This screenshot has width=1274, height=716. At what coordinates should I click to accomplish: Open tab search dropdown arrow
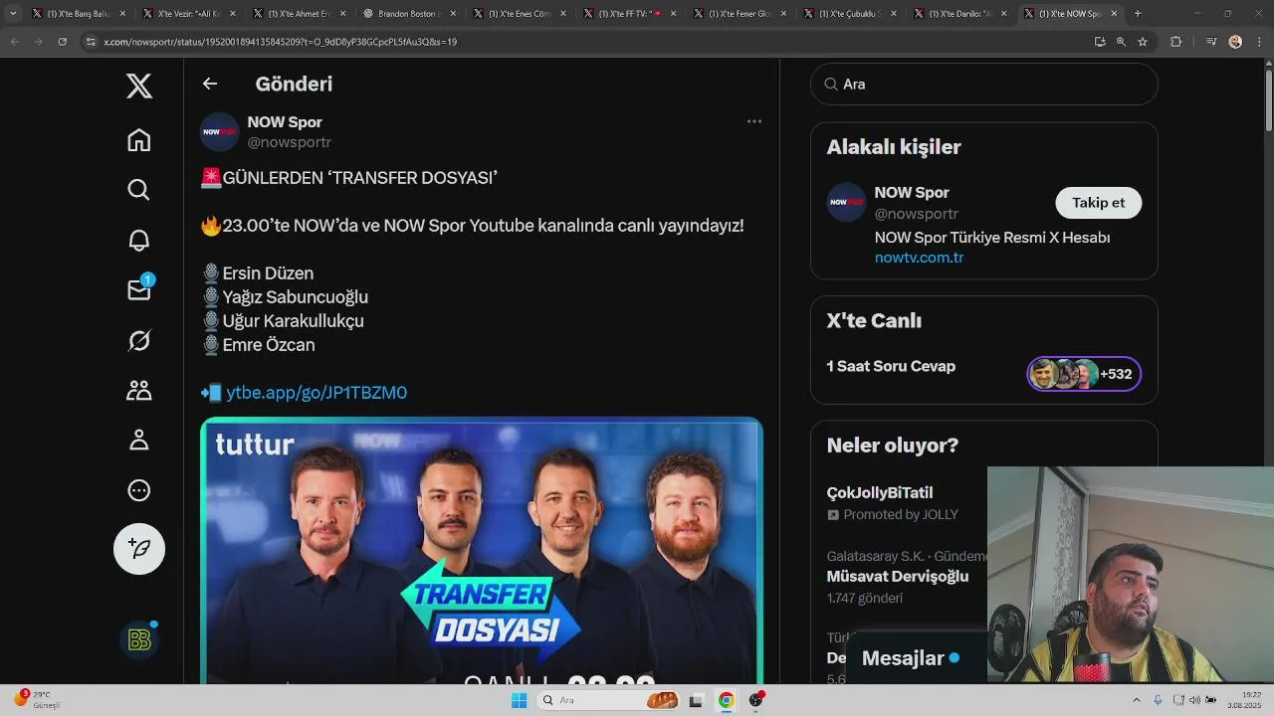tap(13, 14)
